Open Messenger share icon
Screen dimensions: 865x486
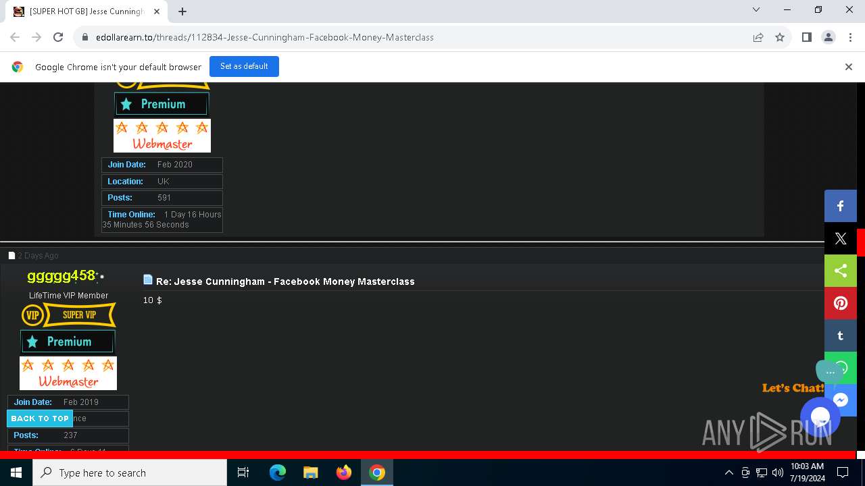[840, 400]
